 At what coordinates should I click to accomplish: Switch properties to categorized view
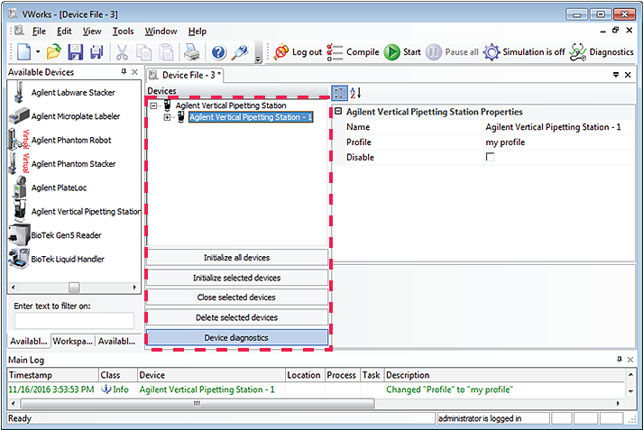click(x=338, y=92)
